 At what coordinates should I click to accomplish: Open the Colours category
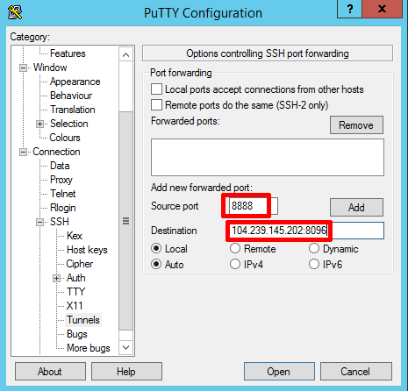point(65,138)
